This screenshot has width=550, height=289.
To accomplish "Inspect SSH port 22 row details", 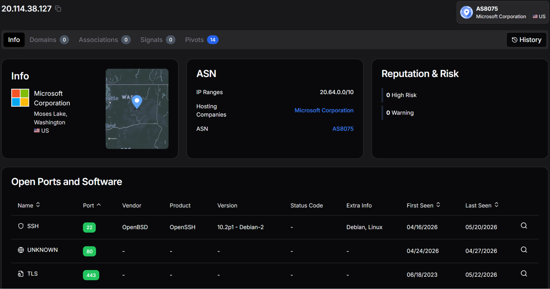I will pos(524,226).
